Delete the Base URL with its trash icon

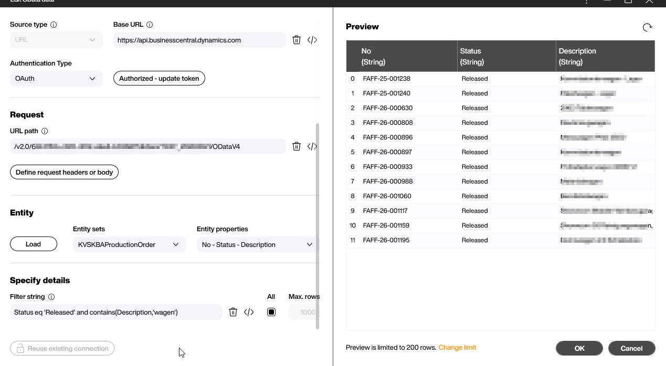click(297, 40)
